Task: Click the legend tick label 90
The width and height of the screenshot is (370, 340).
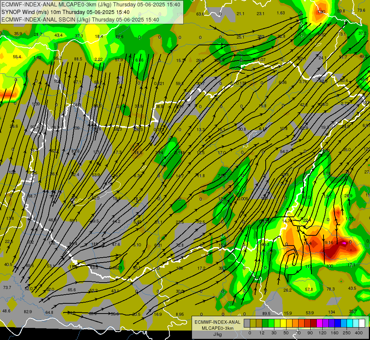Action: 310,333
